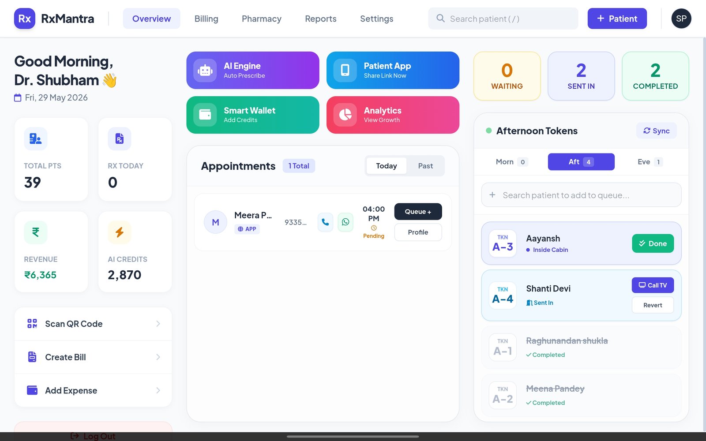Viewport: 706px width, 441px height.
Task: Message Meera P. on WhatsApp icon
Action: (x=345, y=222)
